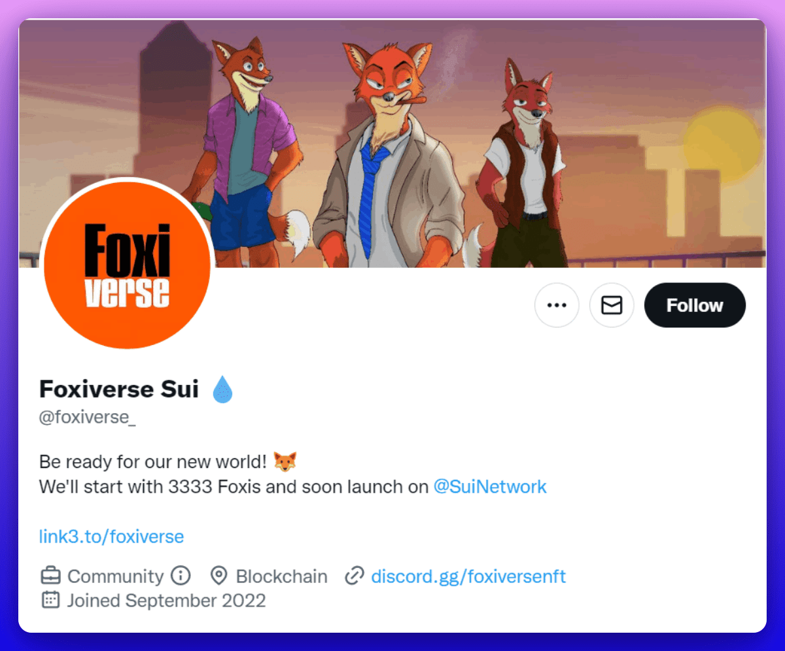Click the calendar joined-date icon
The width and height of the screenshot is (785, 651).
[x=50, y=599]
